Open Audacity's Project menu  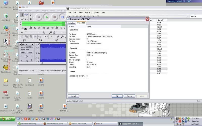click(x=36, y=11)
